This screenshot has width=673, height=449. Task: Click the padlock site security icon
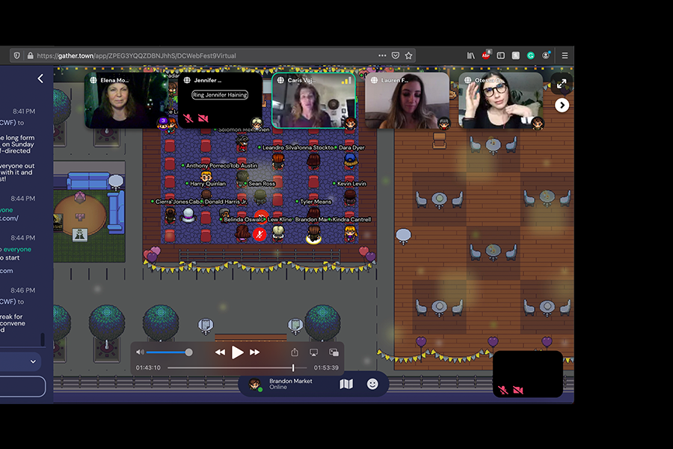[x=30, y=55]
